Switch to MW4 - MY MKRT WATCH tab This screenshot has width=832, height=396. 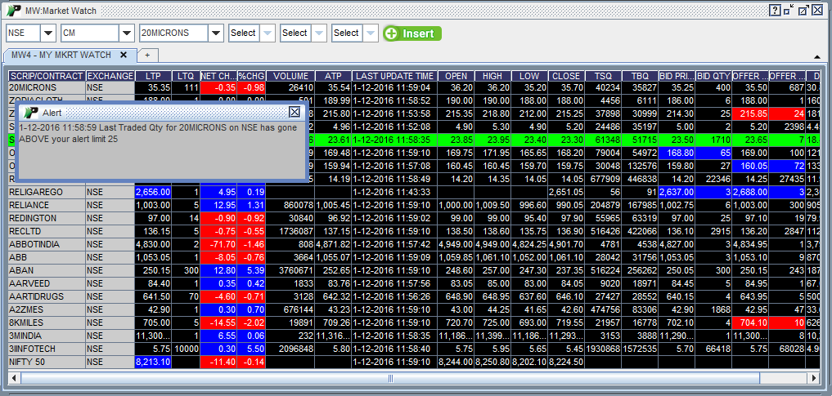(61, 55)
